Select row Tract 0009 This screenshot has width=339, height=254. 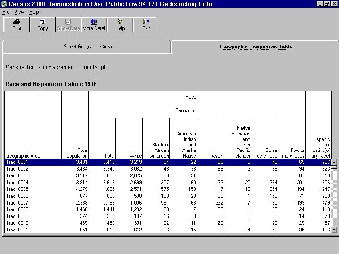click(x=168, y=216)
